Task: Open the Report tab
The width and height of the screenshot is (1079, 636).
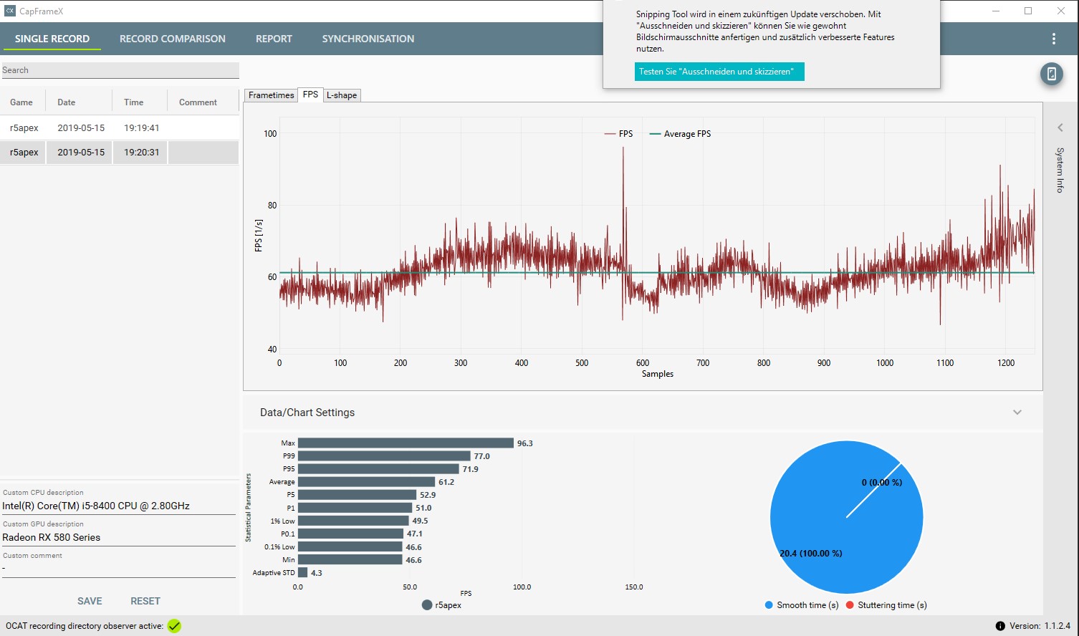Action: [274, 39]
